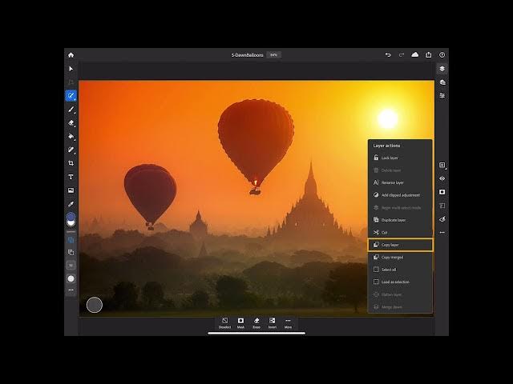Pick the Paint Bucket fill tool
The height and width of the screenshot is (384, 513).
(71, 137)
